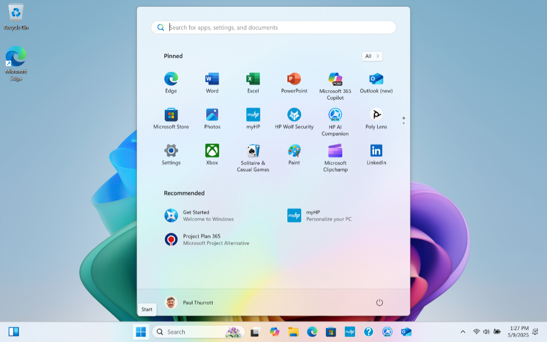The image size is (547, 342).
Task: Show hidden icons in the system tray
Action: [463, 332]
